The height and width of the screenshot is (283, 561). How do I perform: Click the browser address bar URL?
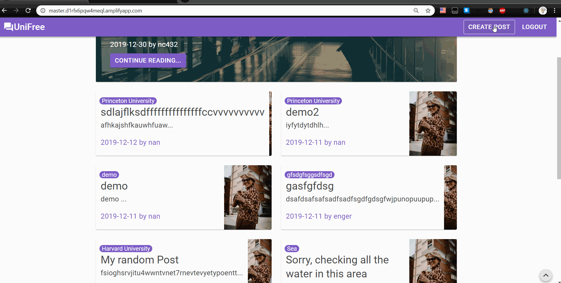(95, 11)
